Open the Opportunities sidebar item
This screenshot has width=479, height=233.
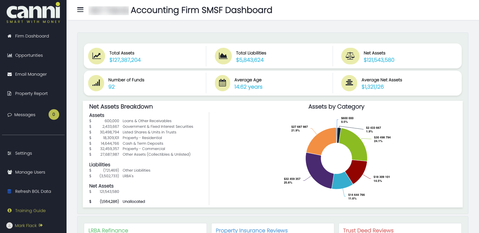coord(29,55)
